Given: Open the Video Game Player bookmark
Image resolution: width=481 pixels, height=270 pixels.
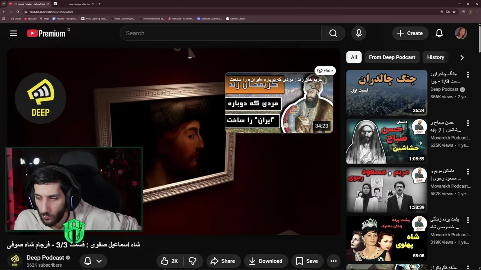Looking at the screenshot, I should (123, 18).
